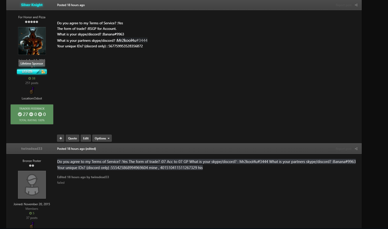Click twinsdead33's default avatar

(x=32, y=185)
